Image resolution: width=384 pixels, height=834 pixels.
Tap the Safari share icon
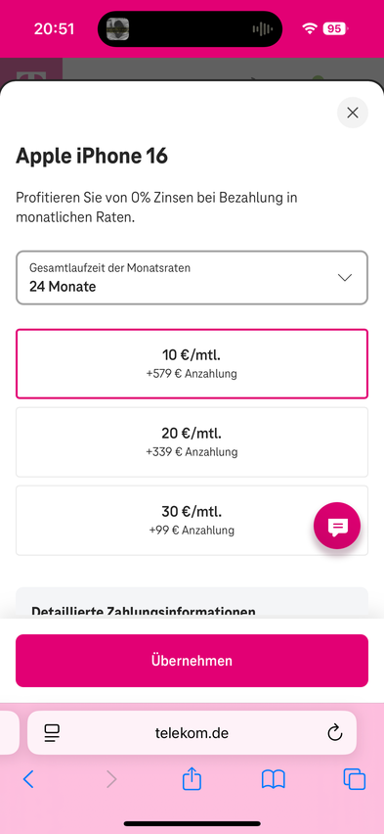point(192,778)
